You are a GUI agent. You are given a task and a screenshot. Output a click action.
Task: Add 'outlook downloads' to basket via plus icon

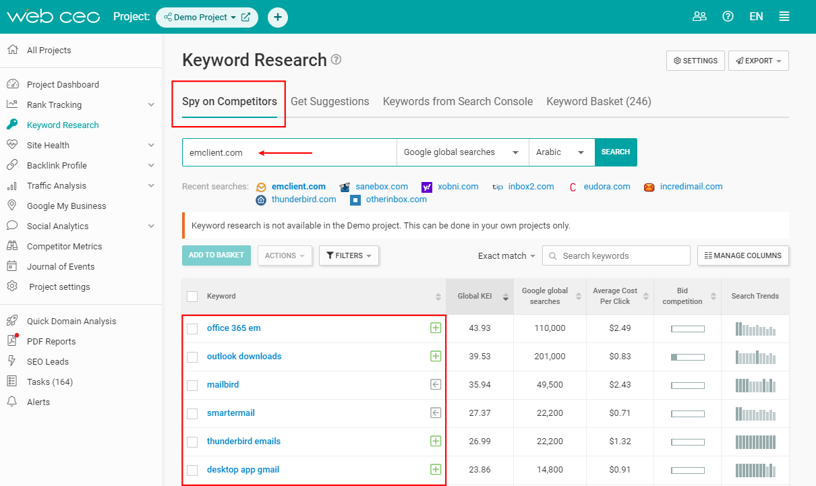pyautogui.click(x=436, y=357)
